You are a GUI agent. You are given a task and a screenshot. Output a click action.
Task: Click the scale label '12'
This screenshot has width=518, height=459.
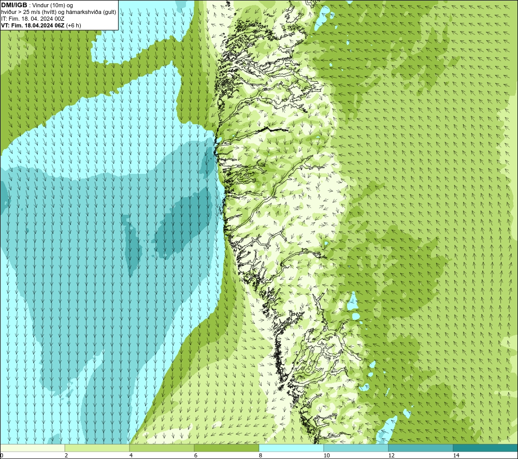[391, 456]
